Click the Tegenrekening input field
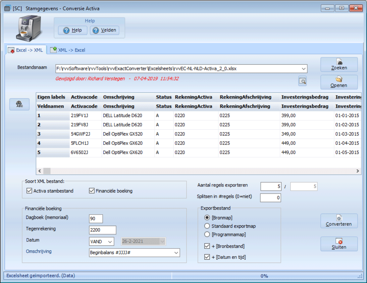 102,230
